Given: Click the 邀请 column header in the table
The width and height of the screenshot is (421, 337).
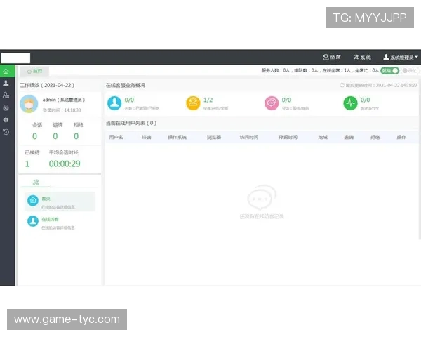Looking at the screenshot, I should [349, 137].
